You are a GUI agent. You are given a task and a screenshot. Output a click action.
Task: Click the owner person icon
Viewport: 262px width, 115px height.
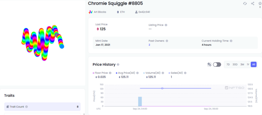point(136,12)
